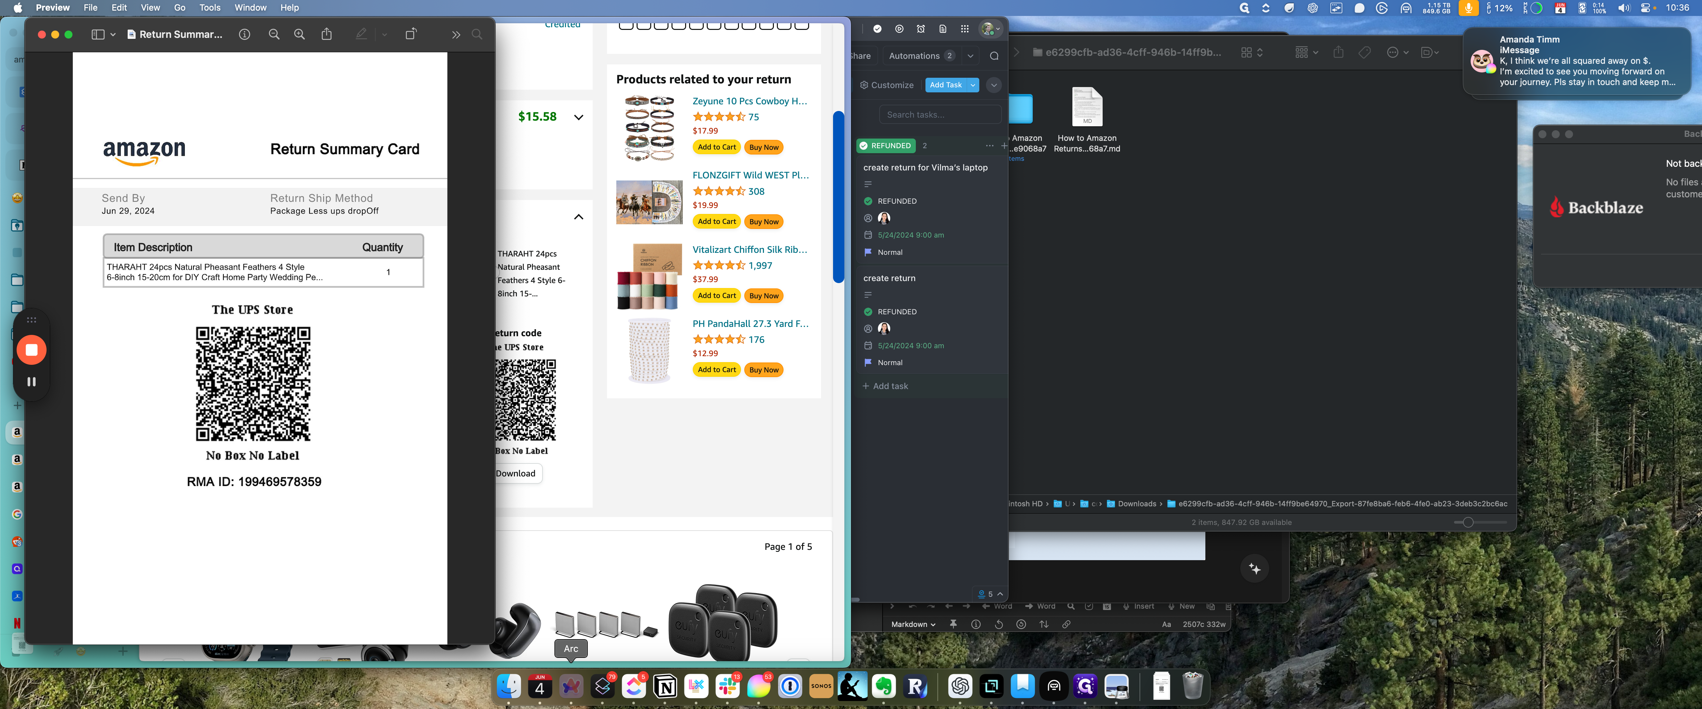Open the Preview search magnifier
The image size is (1702, 709).
click(x=477, y=34)
